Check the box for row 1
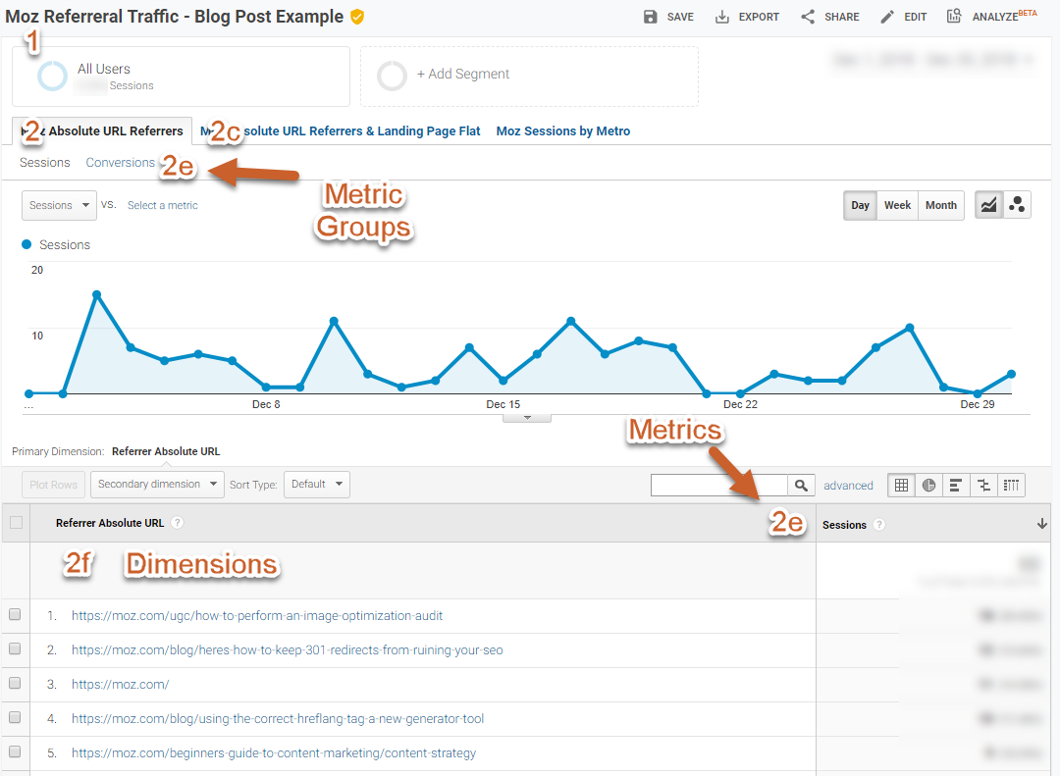 [x=15, y=615]
